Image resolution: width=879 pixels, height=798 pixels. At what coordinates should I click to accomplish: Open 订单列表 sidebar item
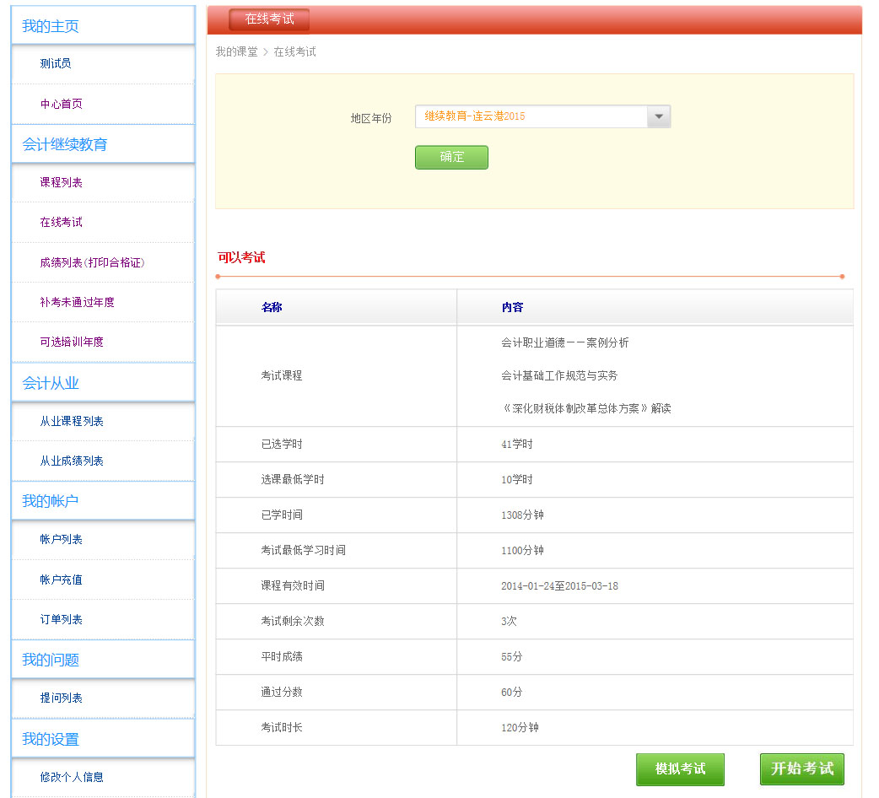click(62, 620)
